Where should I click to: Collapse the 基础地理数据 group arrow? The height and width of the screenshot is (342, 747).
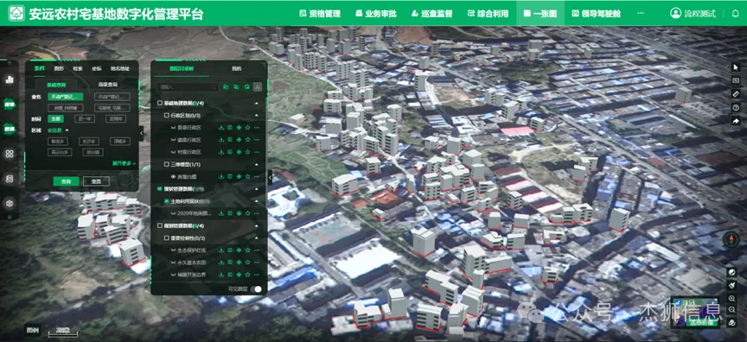click(x=256, y=104)
